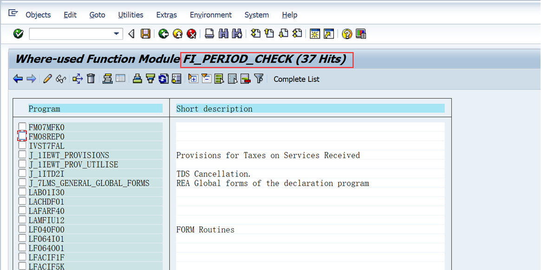This screenshot has width=541, height=270.
Task: Collapse command field with triangle arrow
Action: (131, 34)
